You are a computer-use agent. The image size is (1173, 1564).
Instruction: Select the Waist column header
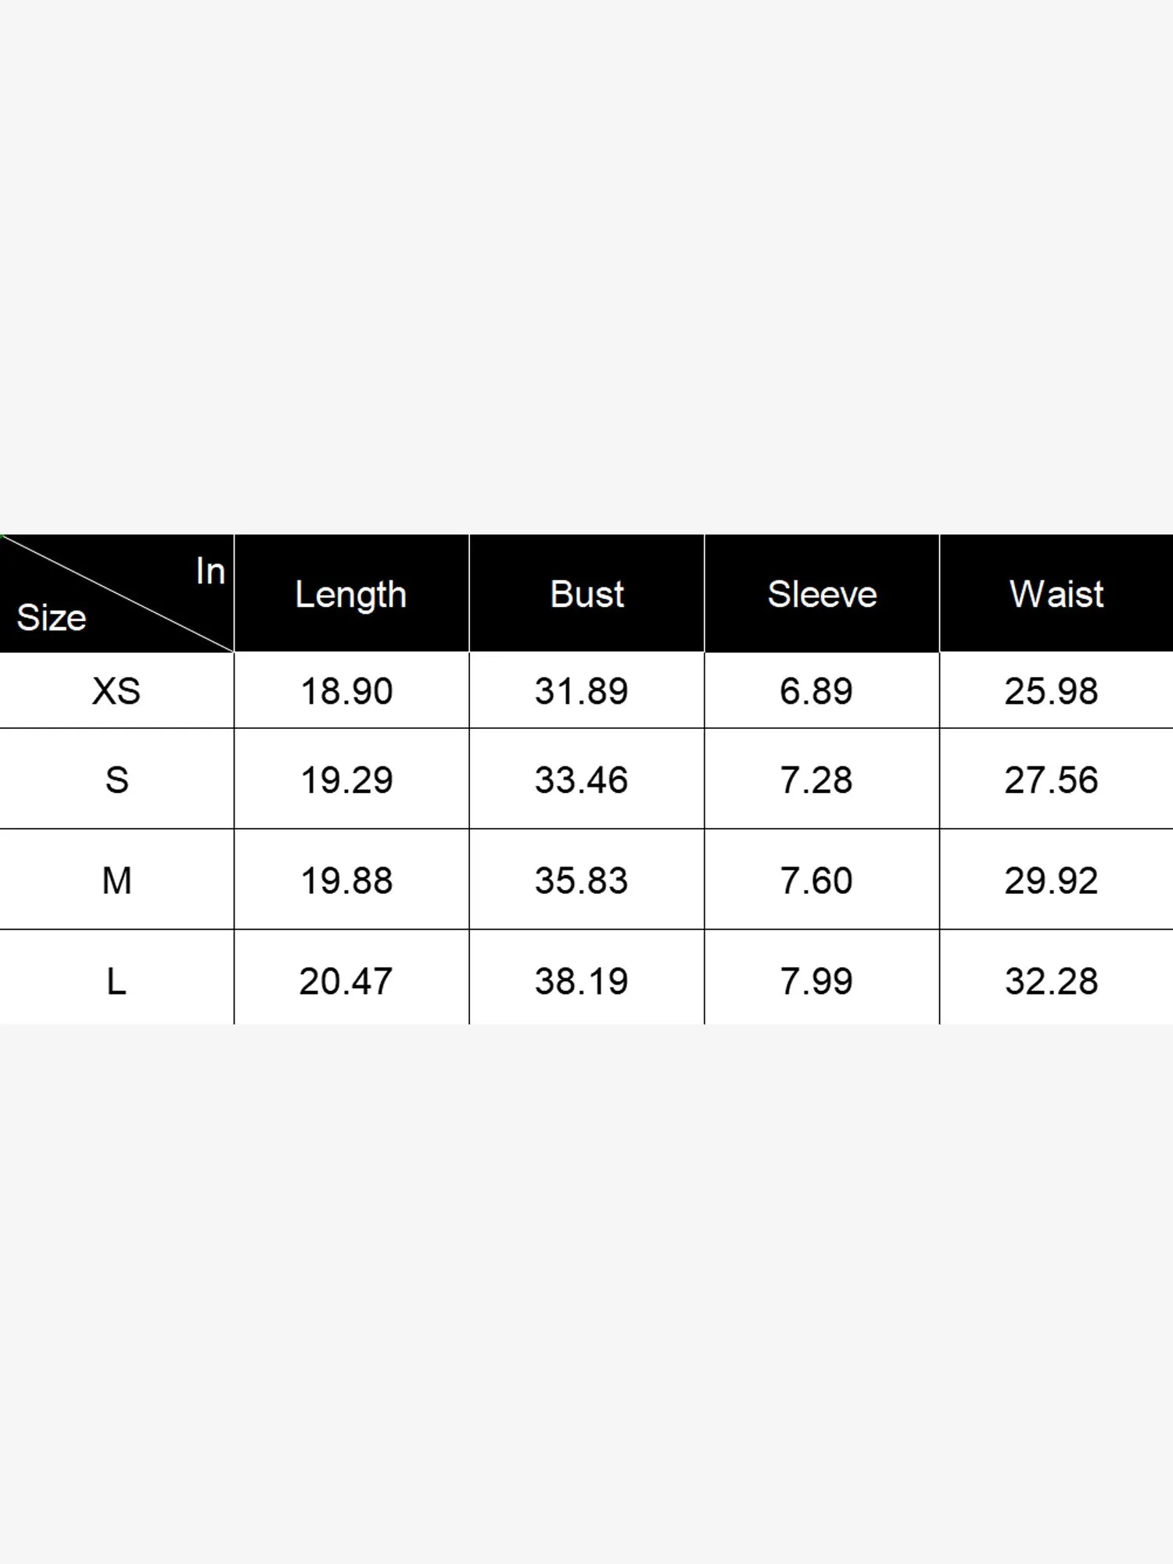(x=1056, y=594)
